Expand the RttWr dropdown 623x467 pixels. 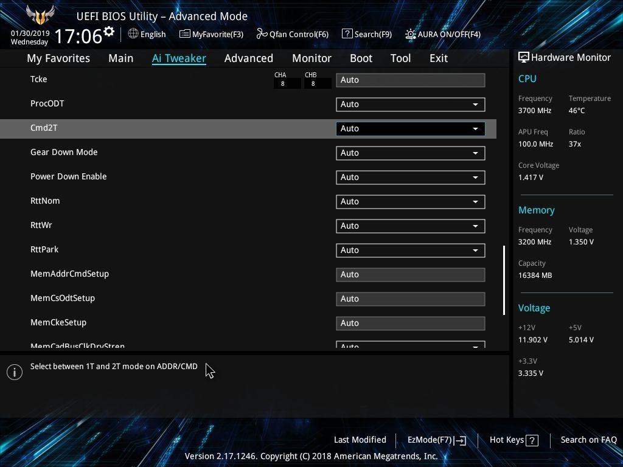pyautogui.click(x=411, y=226)
